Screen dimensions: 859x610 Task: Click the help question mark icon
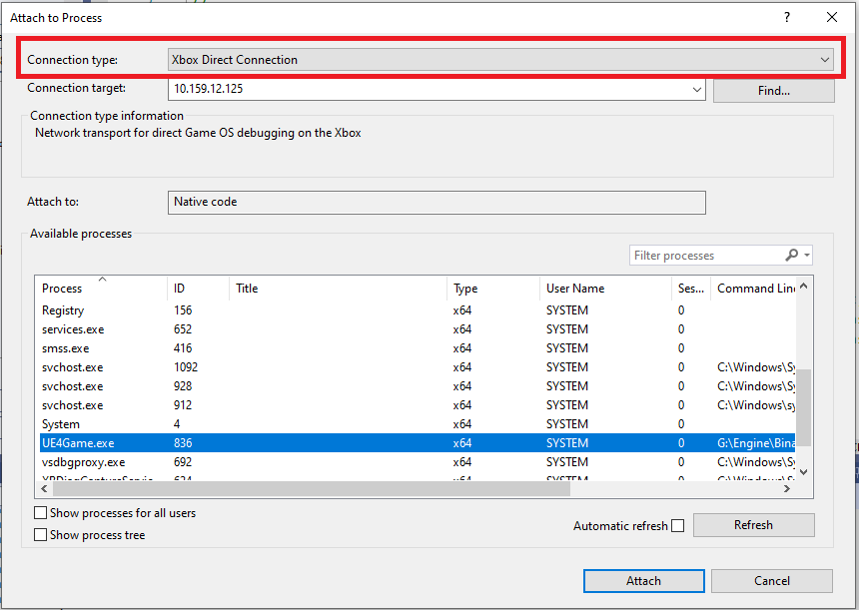click(x=787, y=17)
